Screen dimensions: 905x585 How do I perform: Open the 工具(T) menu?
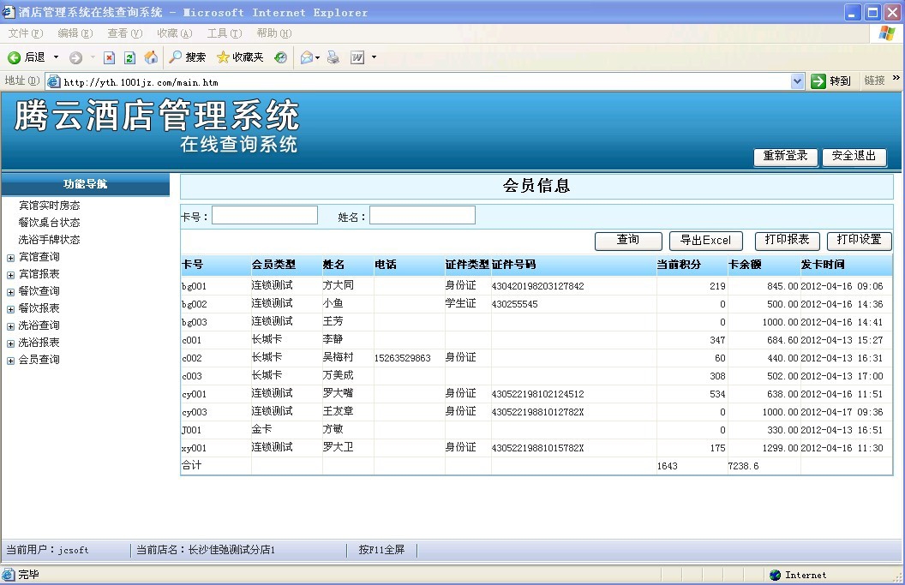pyautogui.click(x=225, y=33)
